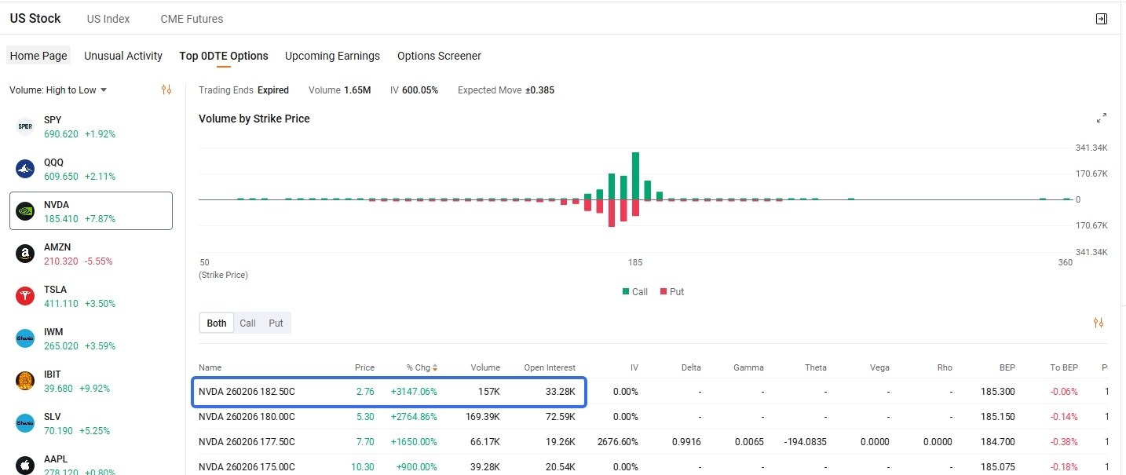The image size is (1126, 475).
Task: Click the Theta column header
Action: tap(816, 367)
